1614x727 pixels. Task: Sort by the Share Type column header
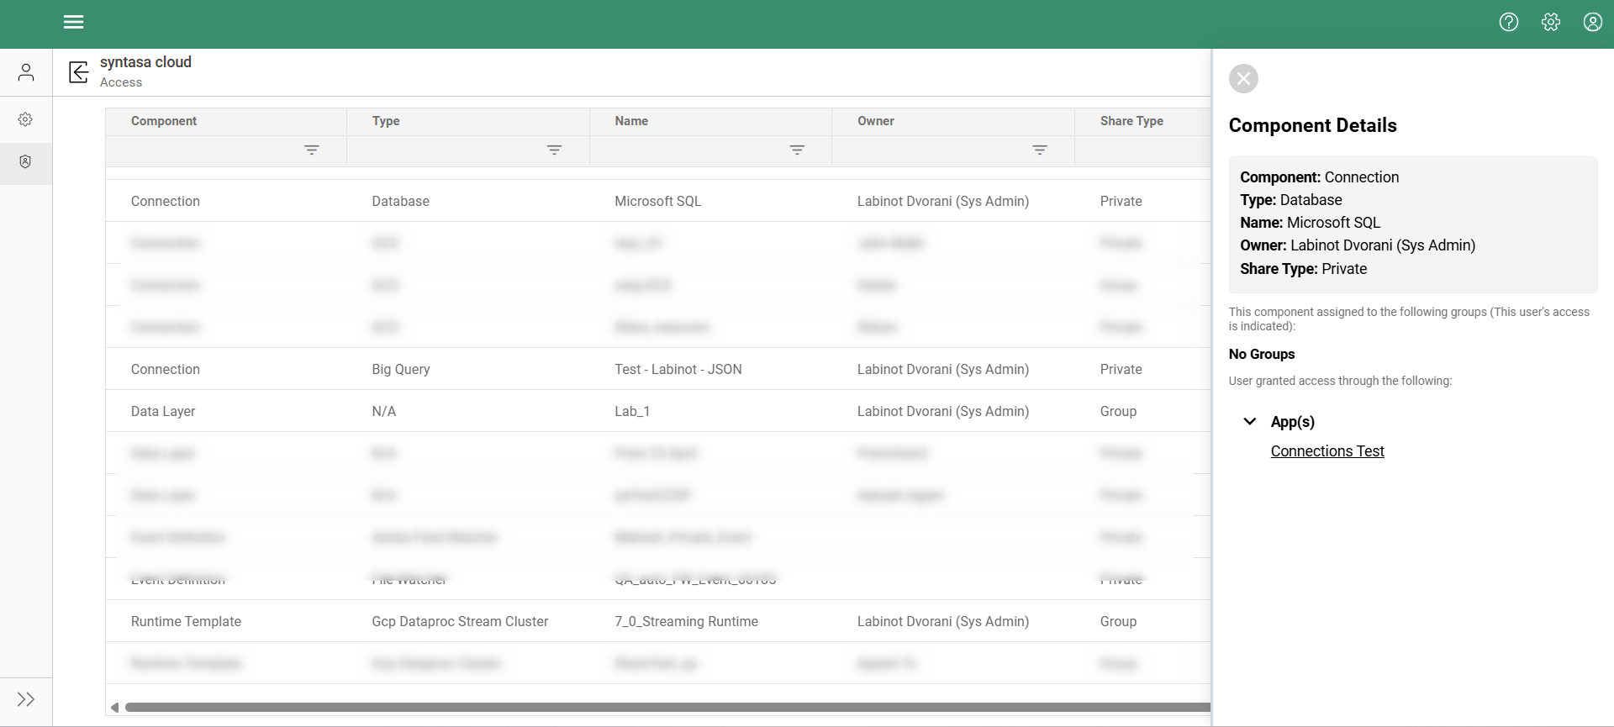(x=1131, y=121)
